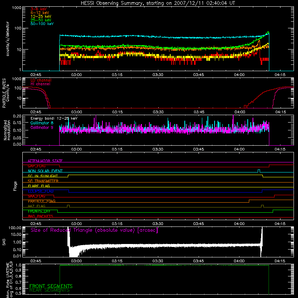Viewport: 298px width, 298px height.
Task: Click the 0.9 value on the livetime axis
Action: pos(18,270)
